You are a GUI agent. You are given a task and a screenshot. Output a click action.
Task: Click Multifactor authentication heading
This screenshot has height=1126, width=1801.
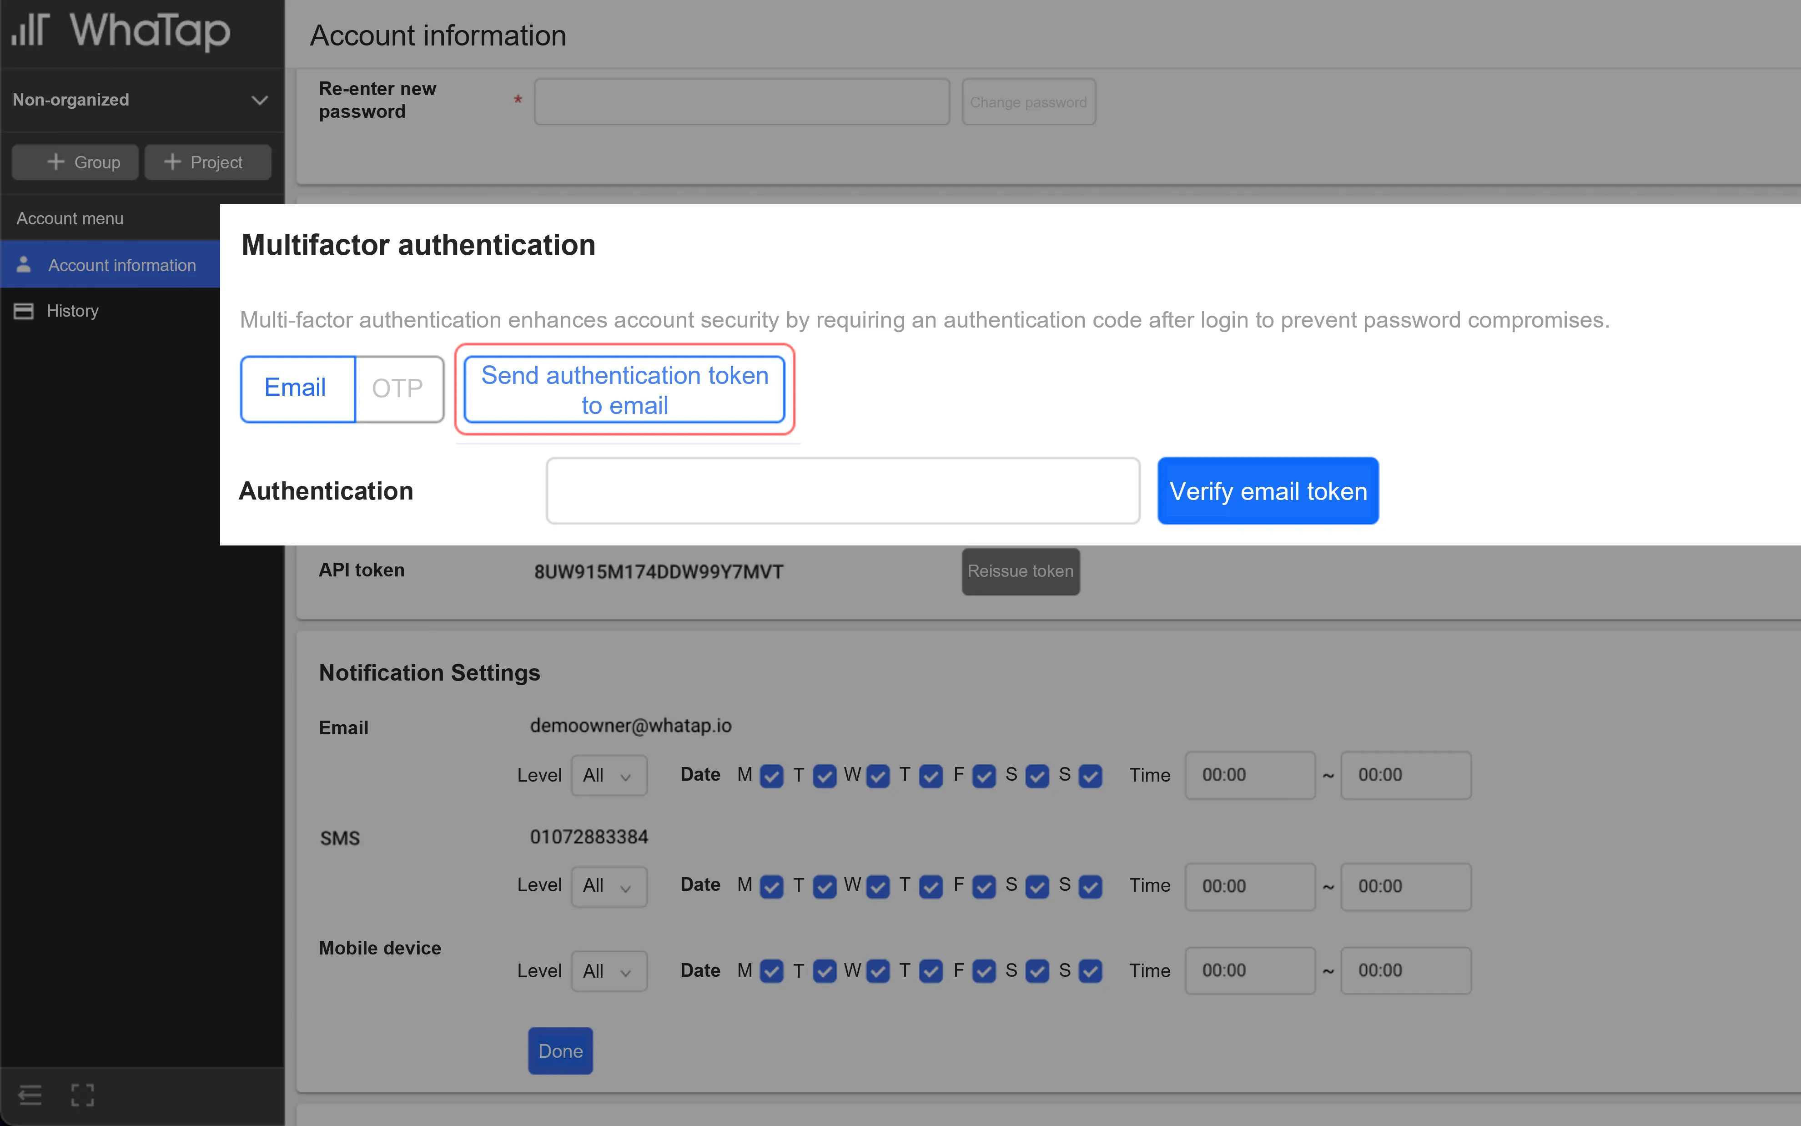click(418, 245)
